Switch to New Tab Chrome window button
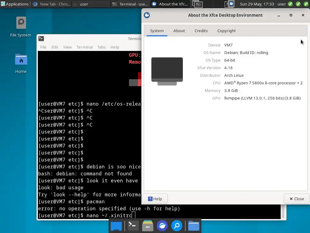The height and width of the screenshot is (233, 310). tap(51, 4)
